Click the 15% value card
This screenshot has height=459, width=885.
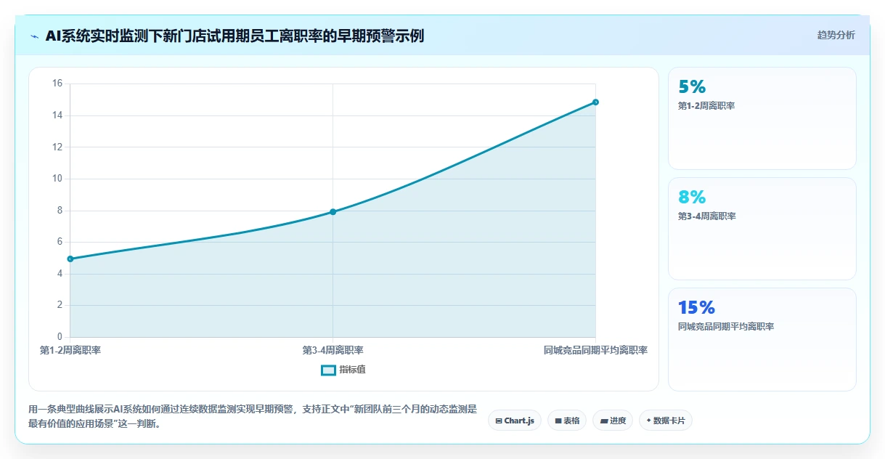click(762, 339)
